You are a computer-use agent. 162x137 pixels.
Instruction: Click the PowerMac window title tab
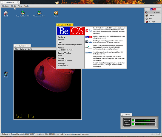click(x=10, y=2)
